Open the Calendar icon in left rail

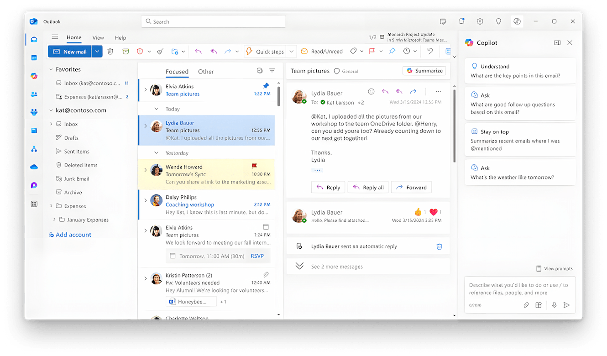point(34,58)
